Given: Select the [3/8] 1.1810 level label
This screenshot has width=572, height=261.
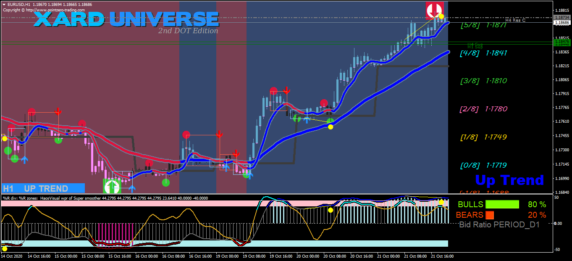Looking at the screenshot, I should 483,81.
